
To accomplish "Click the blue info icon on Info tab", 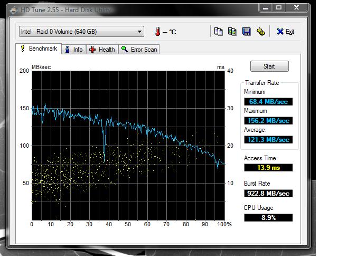I will point(67,49).
